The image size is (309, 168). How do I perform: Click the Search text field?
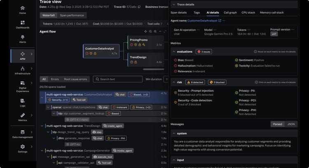click(x=118, y=79)
